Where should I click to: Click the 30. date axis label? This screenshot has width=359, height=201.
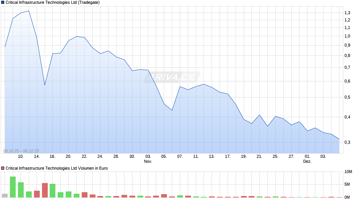tap(132, 157)
